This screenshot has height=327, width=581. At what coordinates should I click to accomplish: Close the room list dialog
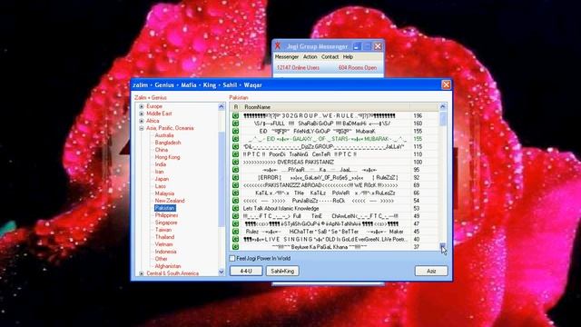pos(446,84)
